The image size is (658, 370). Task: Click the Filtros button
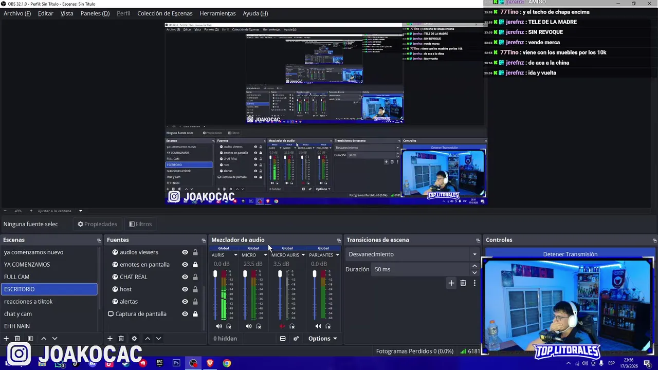click(140, 224)
